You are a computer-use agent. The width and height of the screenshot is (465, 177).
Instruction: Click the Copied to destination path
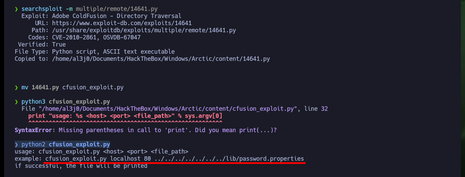161,59
